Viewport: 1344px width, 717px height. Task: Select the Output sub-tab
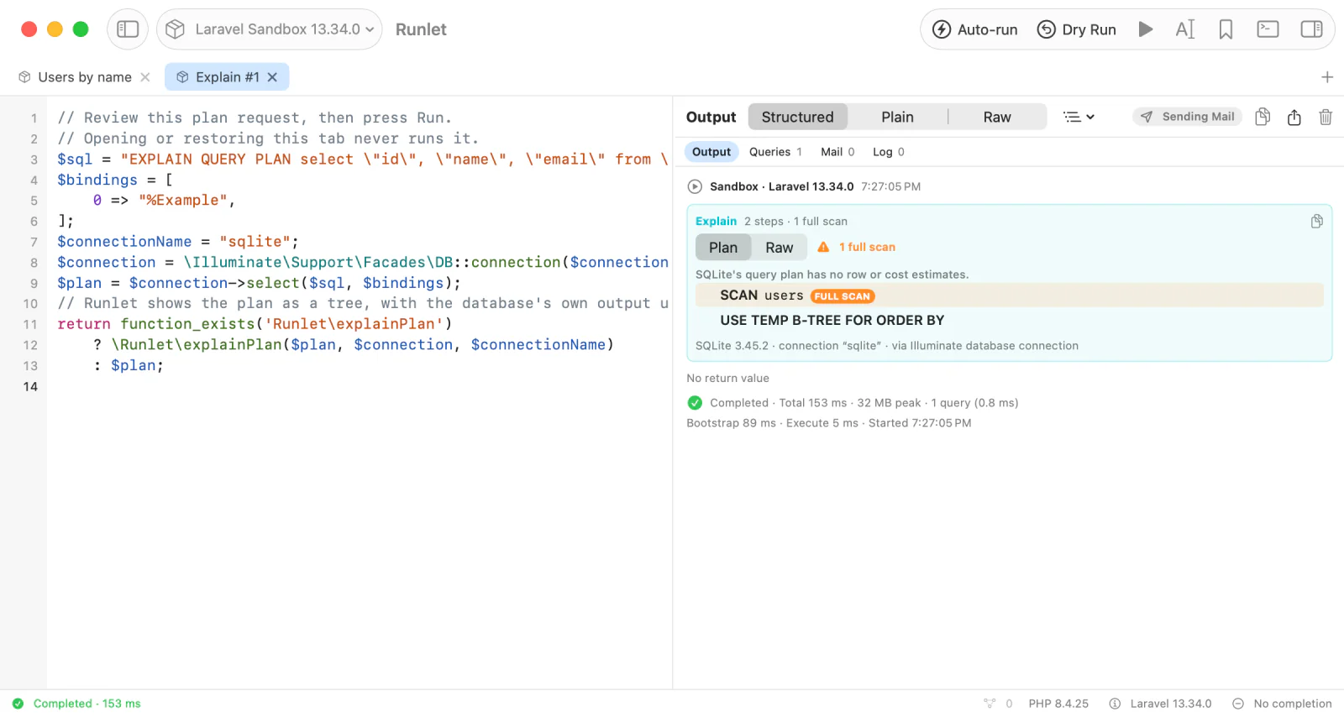(711, 152)
